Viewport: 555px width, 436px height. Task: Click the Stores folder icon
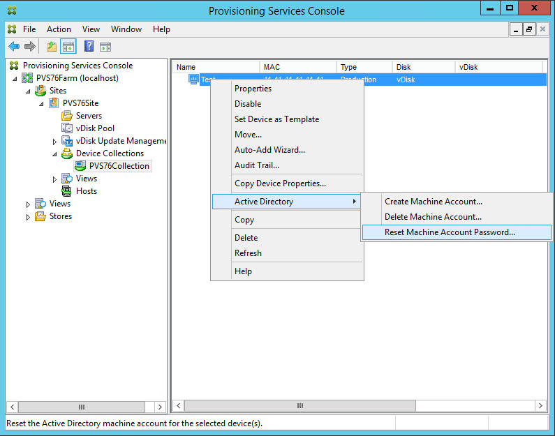pyautogui.click(x=40, y=216)
